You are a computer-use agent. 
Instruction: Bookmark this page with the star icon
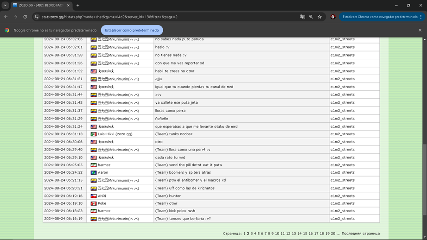(x=320, y=17)
